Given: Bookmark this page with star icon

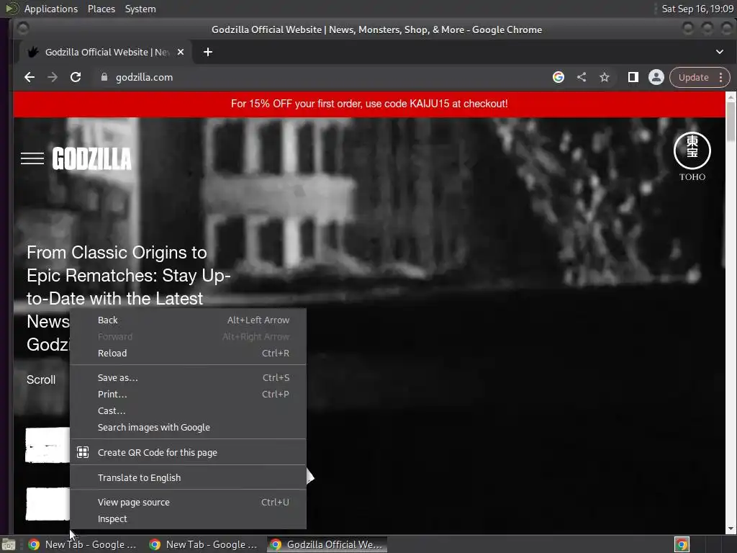Looking at the screenshot, I should pos(605,77).
